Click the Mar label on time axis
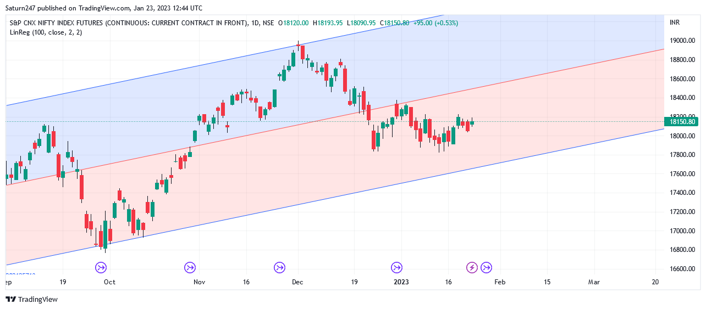This screenshot has width=706, height=309. click(x=594, y=282)
